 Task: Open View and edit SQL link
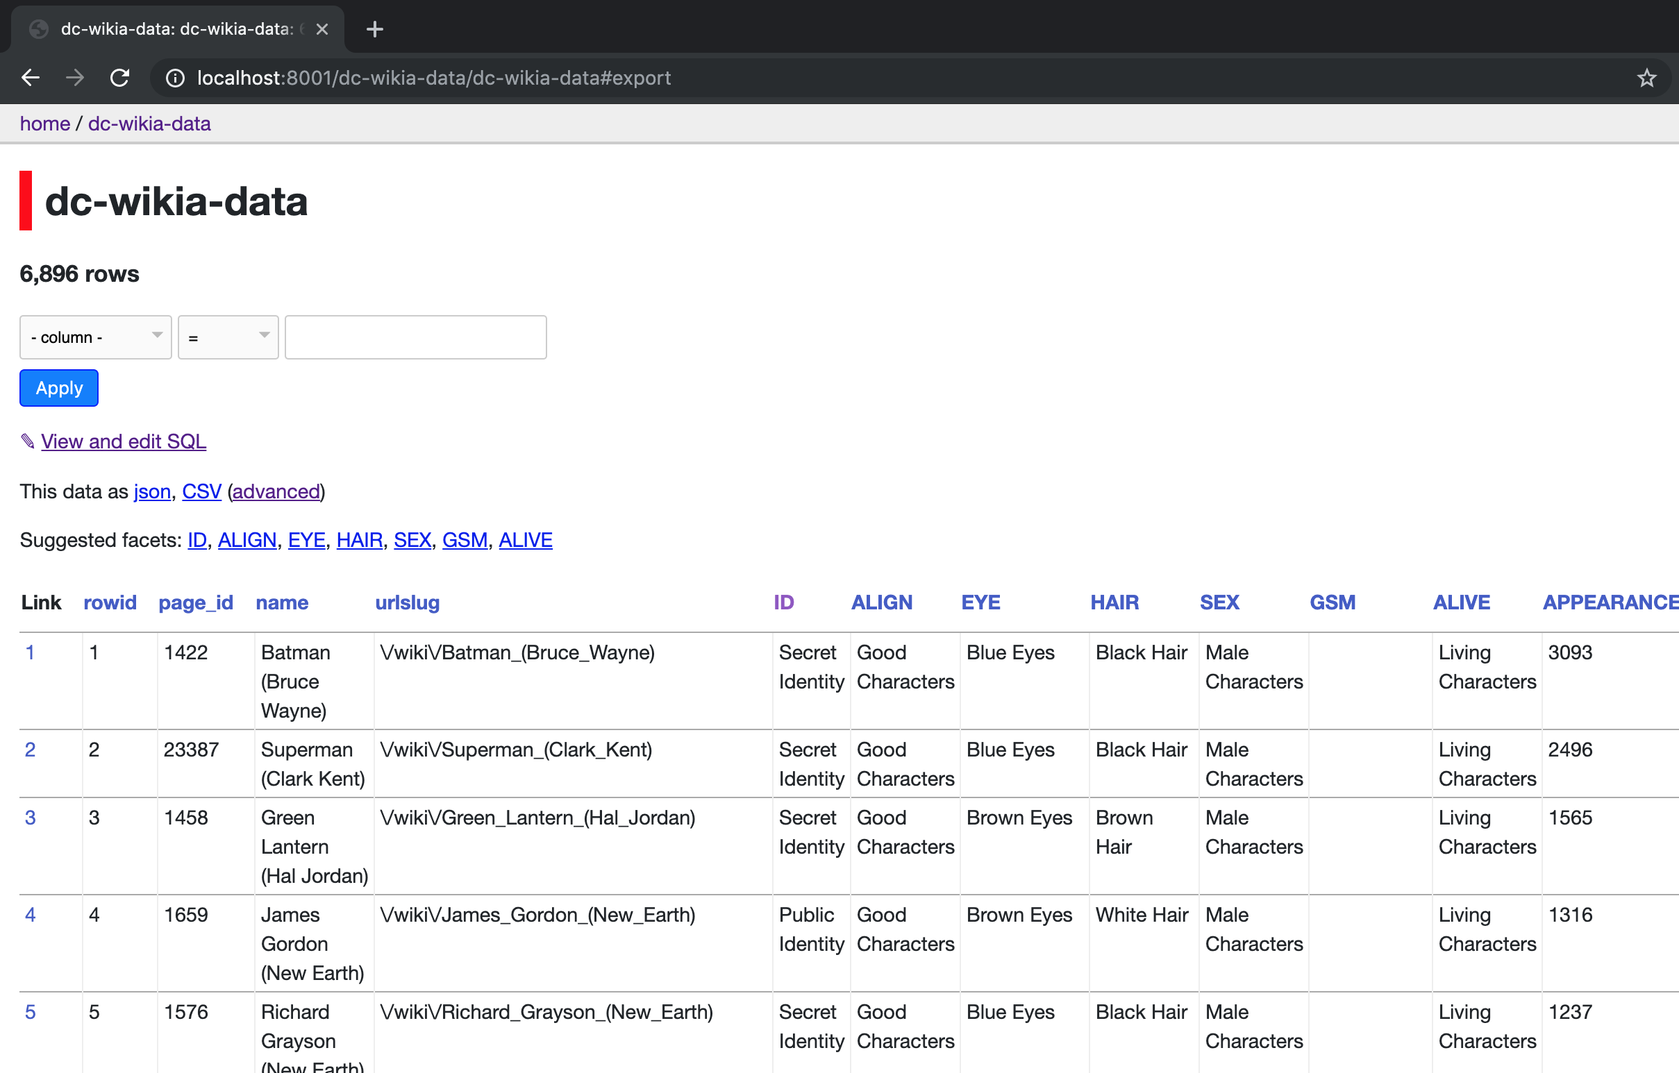click(x=124, y=441)
